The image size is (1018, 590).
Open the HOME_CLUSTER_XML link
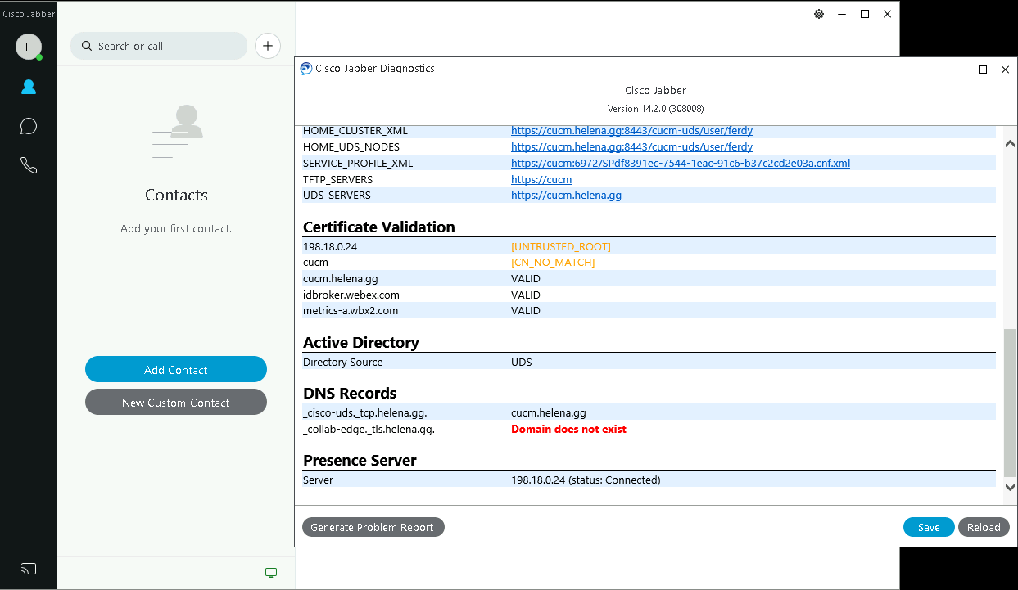(x=631, y=131)
